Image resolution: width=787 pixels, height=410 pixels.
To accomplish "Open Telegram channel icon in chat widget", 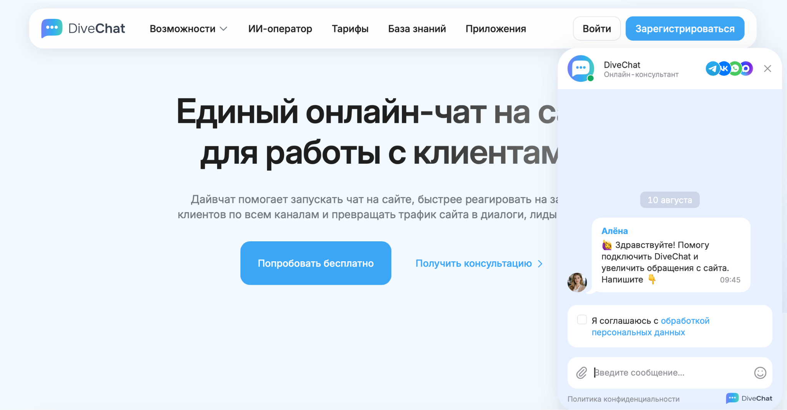I will (712, 69).
